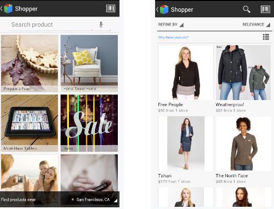Select the Free People jacket product
Screen dimensions: 274x209
(x=186, y=78)
